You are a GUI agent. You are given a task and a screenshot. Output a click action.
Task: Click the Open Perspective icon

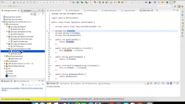tap(175, 6)
